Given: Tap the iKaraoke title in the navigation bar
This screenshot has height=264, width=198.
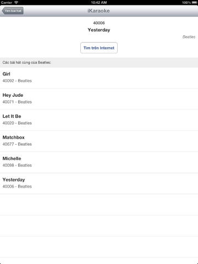Looking at the screenshot, I should coord(98,11).
